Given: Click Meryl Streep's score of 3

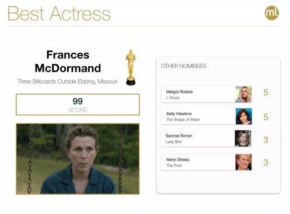Looking at the screenshot, I should (266, 163).
